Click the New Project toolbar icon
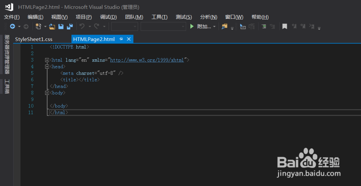Screen dimensions: 361x186 [x=39, y=26]
